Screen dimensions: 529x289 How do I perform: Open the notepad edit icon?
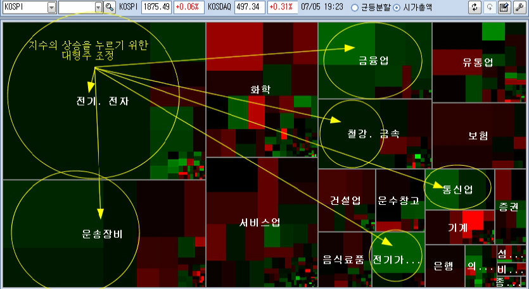click(x=504, y=7)
